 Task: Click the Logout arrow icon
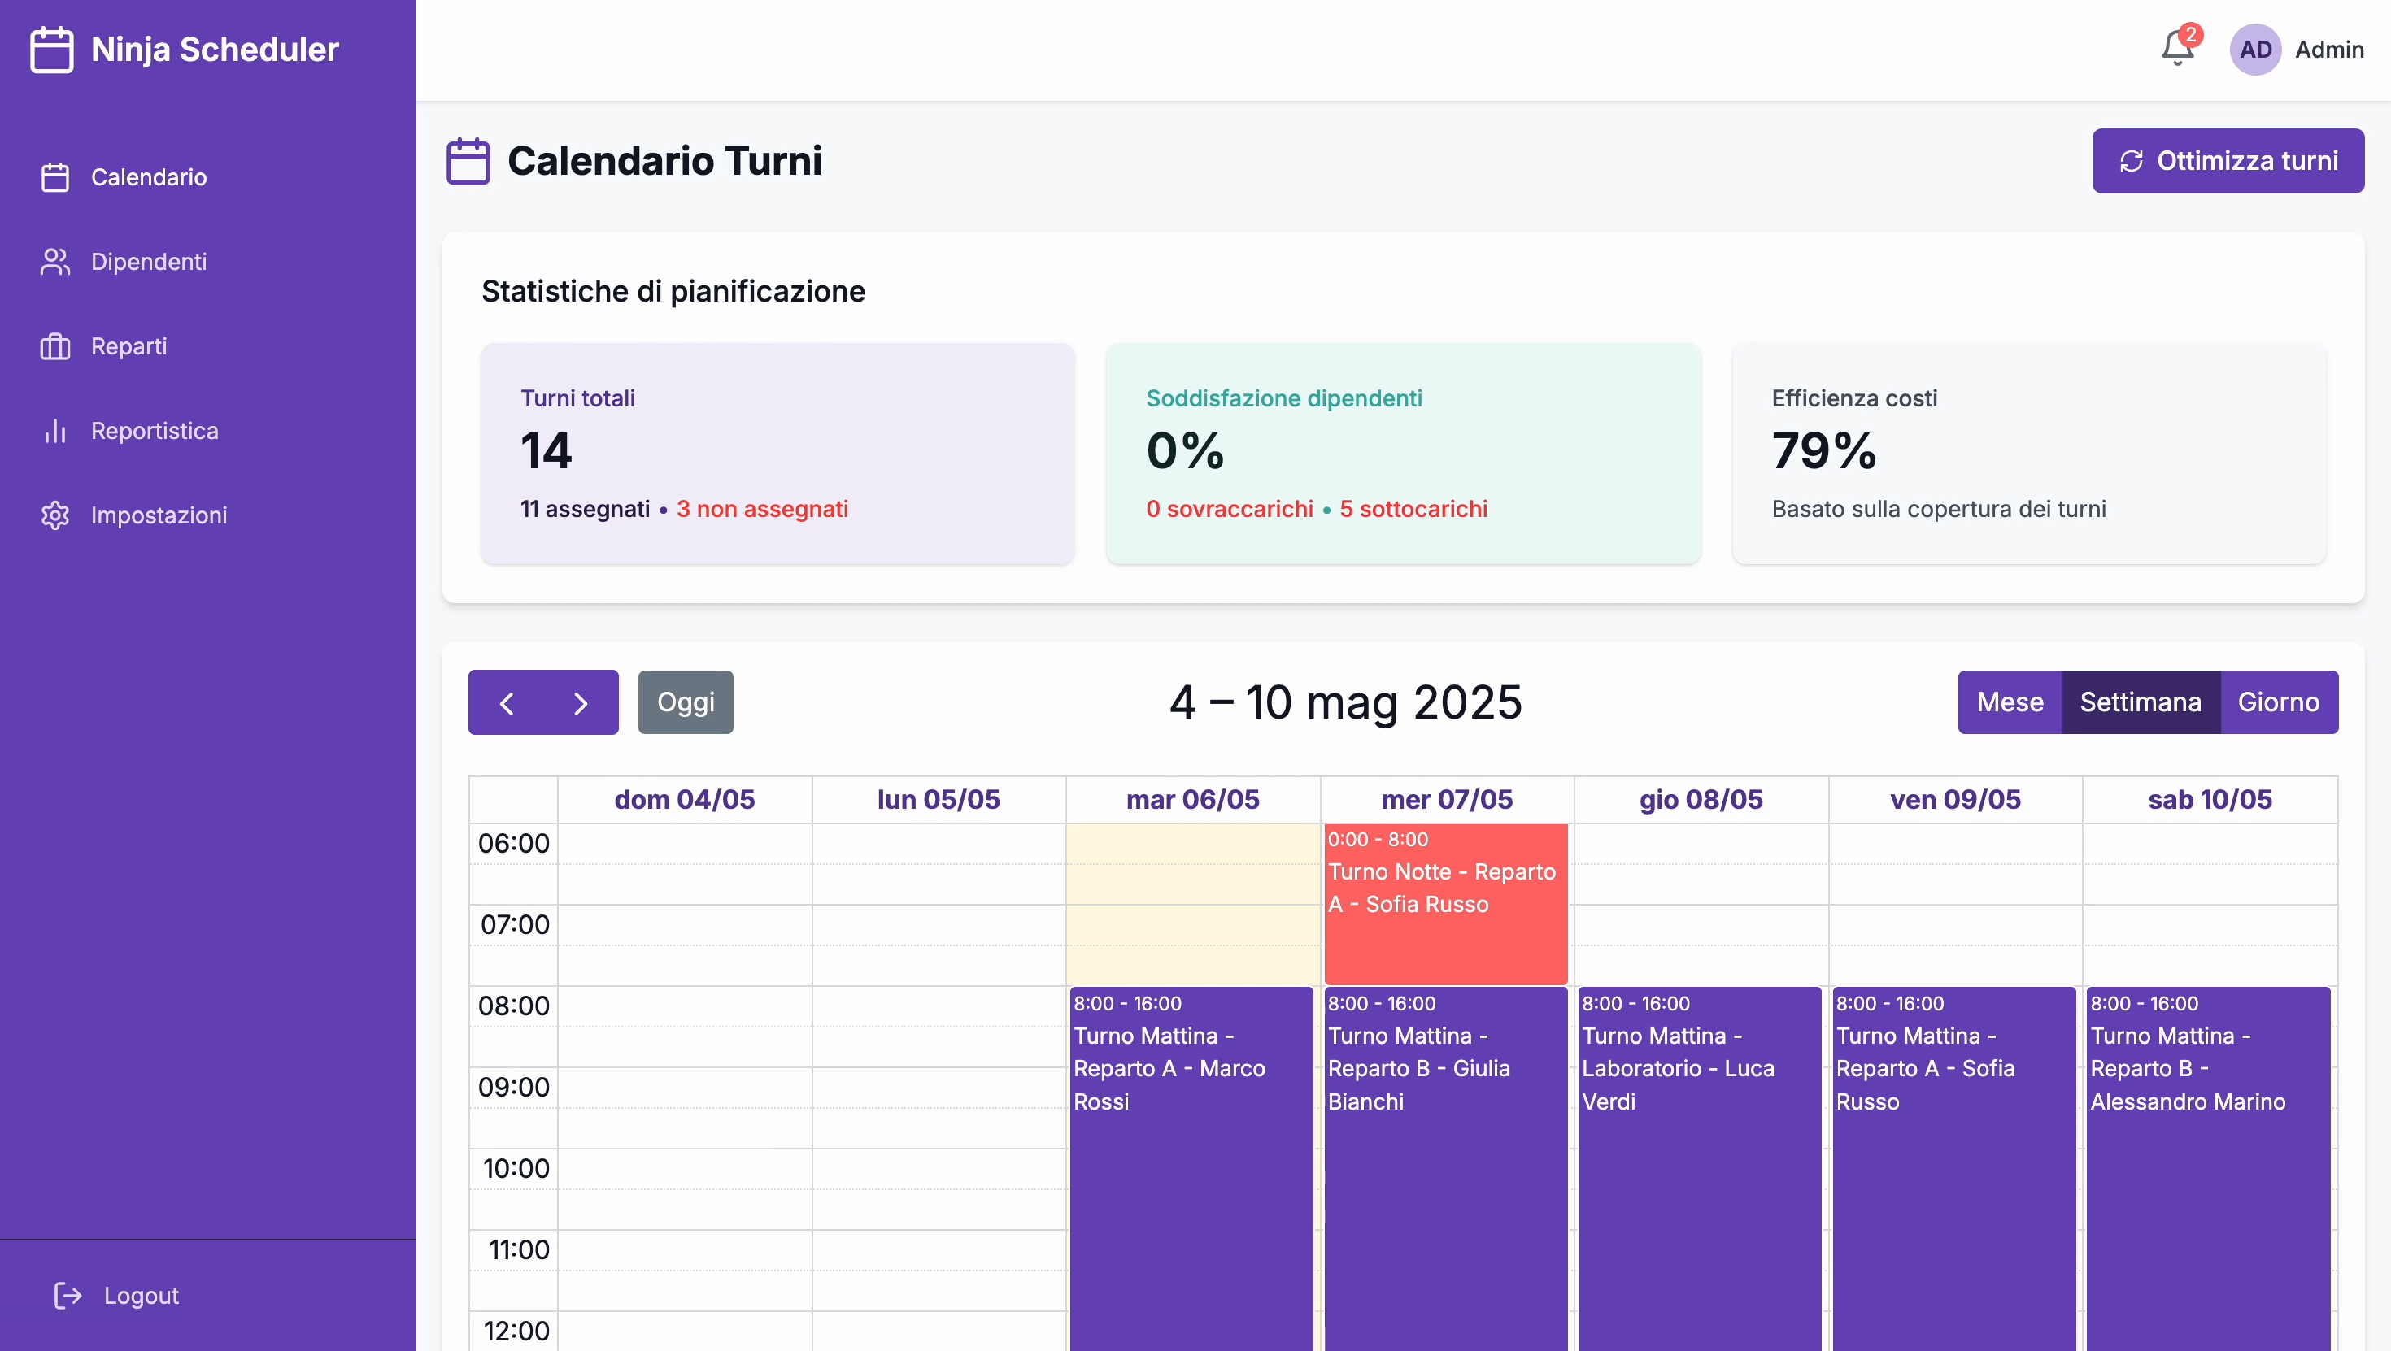[x=68, y=1296]
